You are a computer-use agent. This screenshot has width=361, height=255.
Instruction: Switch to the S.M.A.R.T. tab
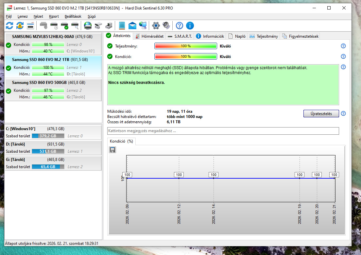180,36
